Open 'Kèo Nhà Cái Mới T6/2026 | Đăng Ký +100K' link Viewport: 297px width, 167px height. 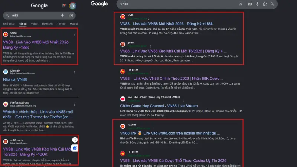[x=37, y=152]
